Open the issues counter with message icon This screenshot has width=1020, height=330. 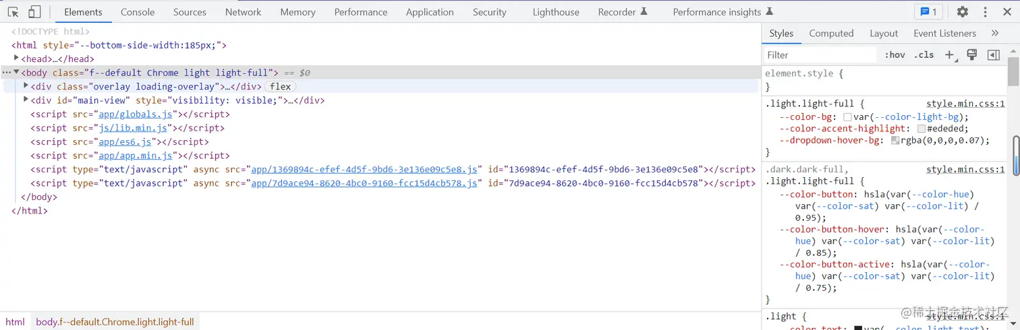[x=929, y=12]
